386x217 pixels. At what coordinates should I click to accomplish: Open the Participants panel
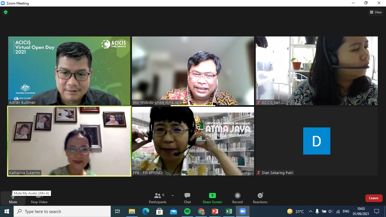[x=158, y=198]
